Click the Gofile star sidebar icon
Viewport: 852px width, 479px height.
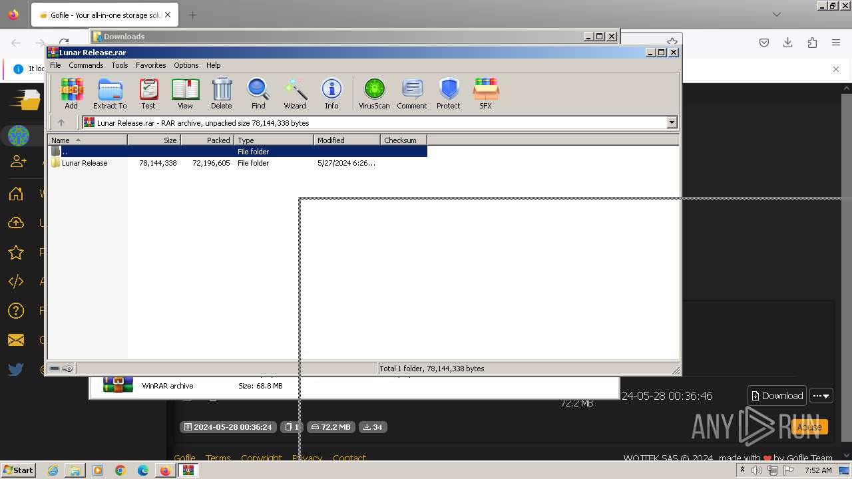(16, 252)
